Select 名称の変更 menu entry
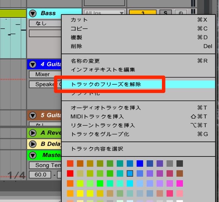This screenshot has width=219, height=202. (x=138, y=61)
